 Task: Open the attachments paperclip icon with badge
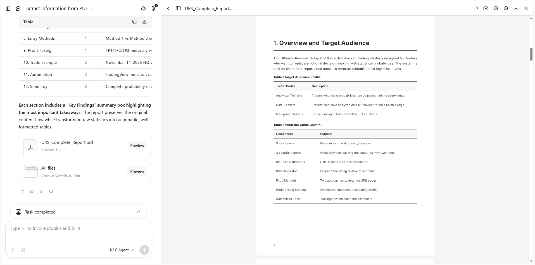click(154, 8)
